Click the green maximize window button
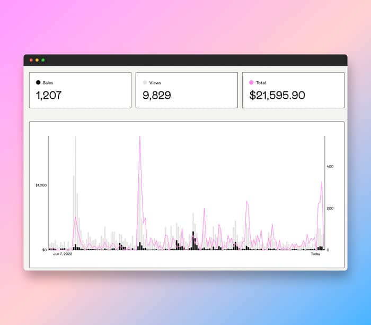This screenshot has width=371, height=325. click(43, 60)
